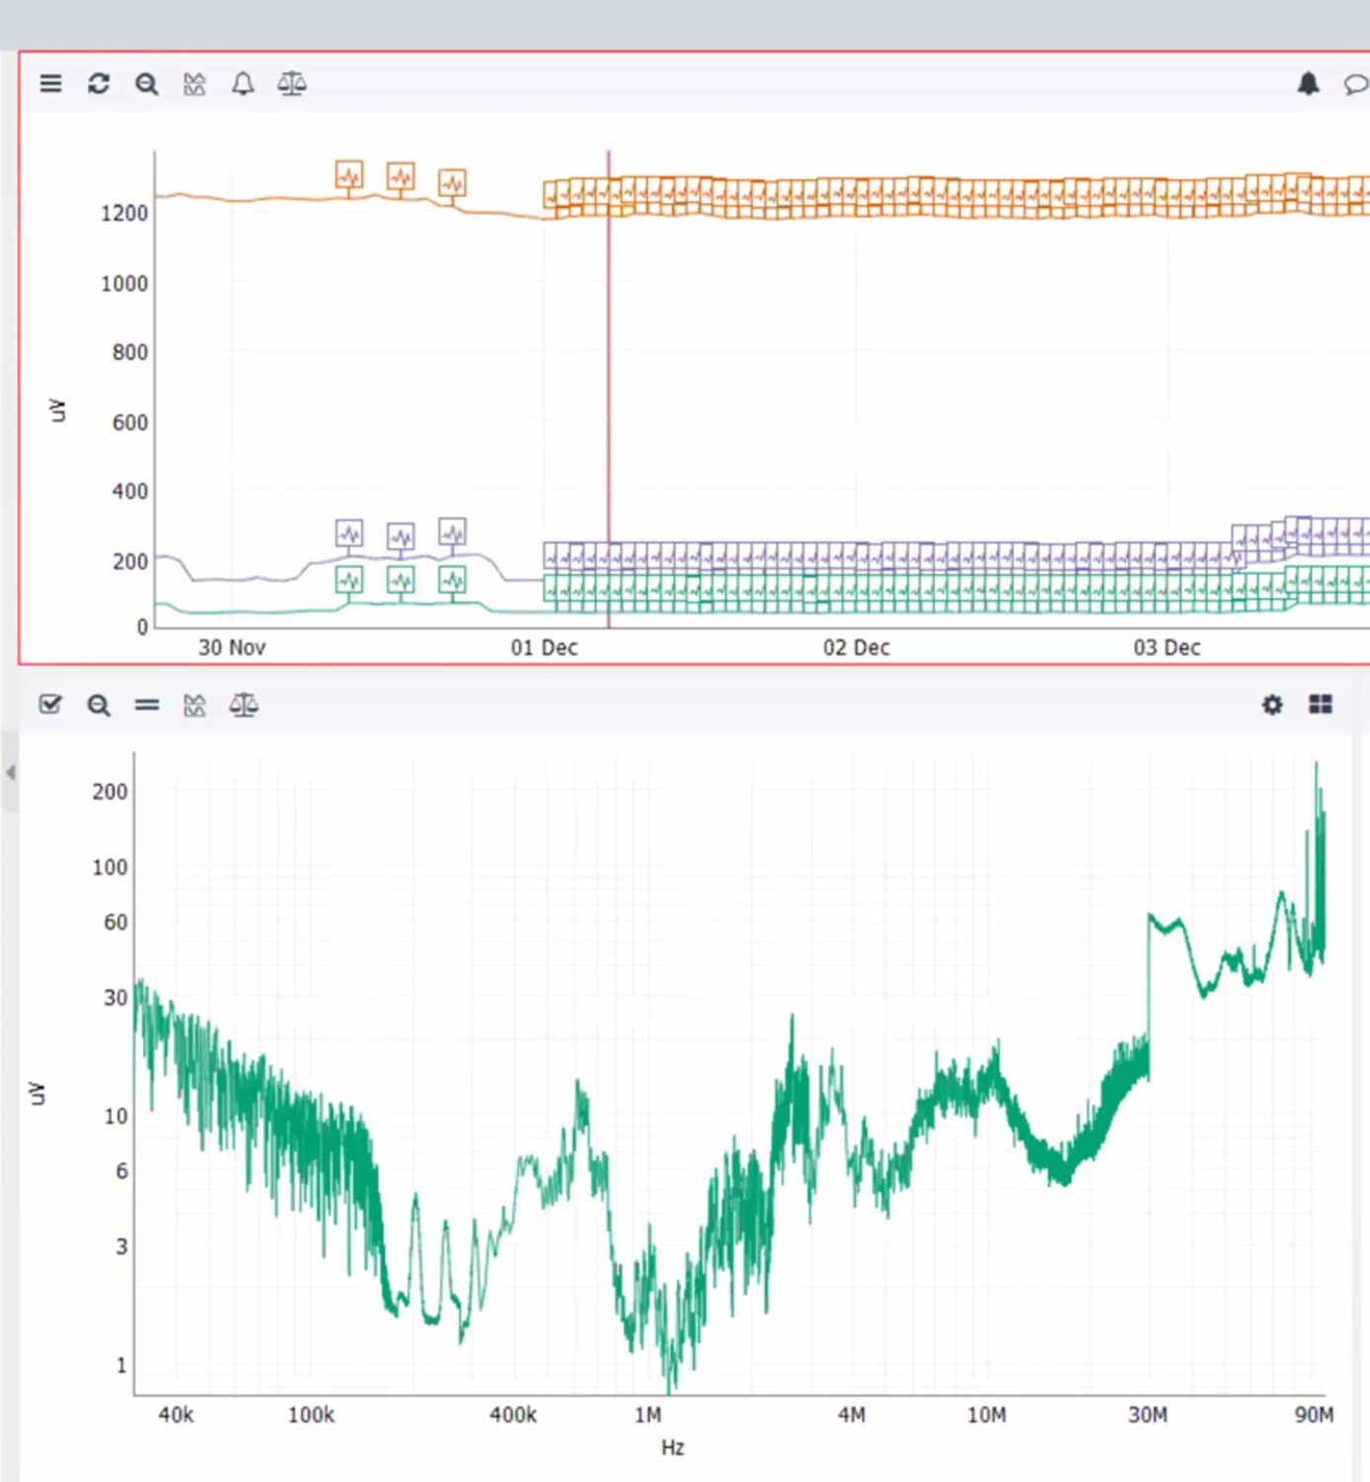Click the balance scale icon in spectrum toolbar

click(244, 705)
